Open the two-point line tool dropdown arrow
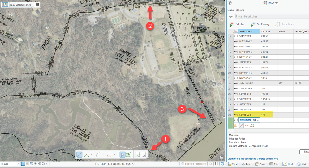This screenshot has height=168, width=309. click(92, 155)
